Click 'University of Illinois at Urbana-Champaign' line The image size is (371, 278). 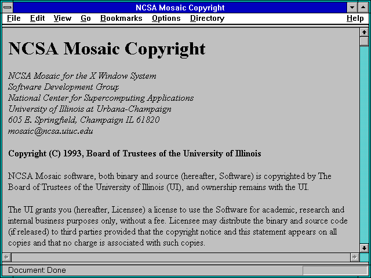point(90,109)
